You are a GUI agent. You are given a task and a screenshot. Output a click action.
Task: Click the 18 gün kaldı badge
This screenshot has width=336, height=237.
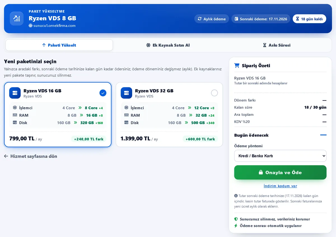(x=309, y=19)
